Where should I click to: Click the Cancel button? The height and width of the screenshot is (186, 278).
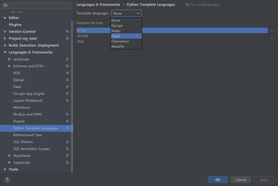[241, 180]
